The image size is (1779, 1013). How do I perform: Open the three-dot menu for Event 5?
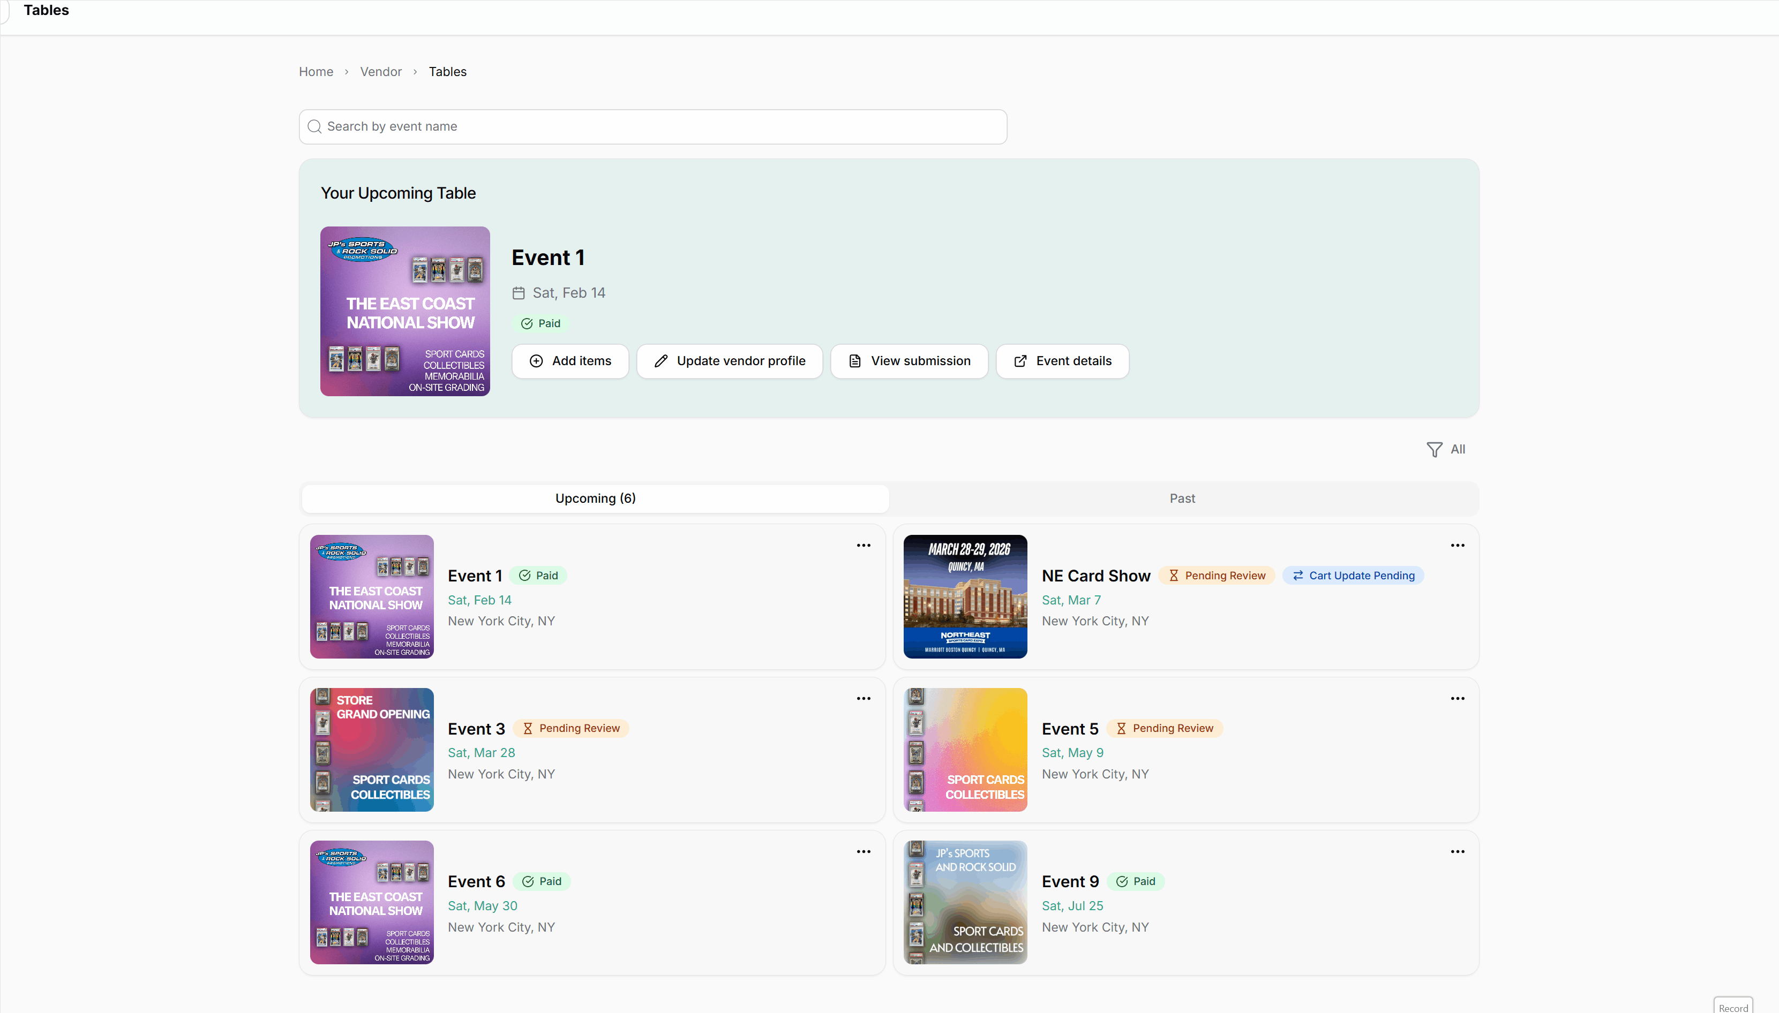(1458, 699)
